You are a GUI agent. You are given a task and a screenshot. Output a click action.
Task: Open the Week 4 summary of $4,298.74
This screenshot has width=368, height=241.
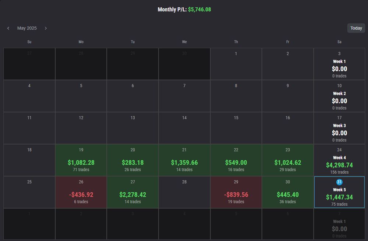(x=339, y=160)
